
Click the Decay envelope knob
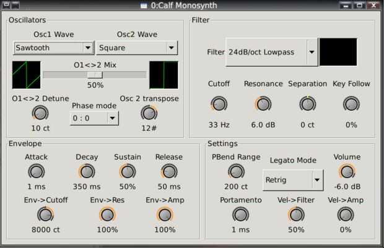tap(87, 172)
